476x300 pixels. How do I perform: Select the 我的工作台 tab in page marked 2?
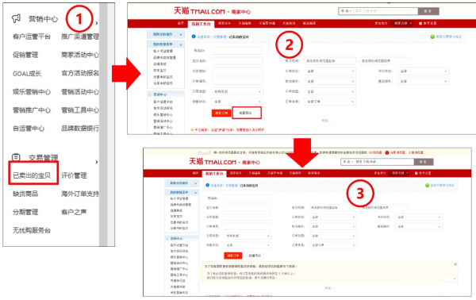(x=201, y=24)
